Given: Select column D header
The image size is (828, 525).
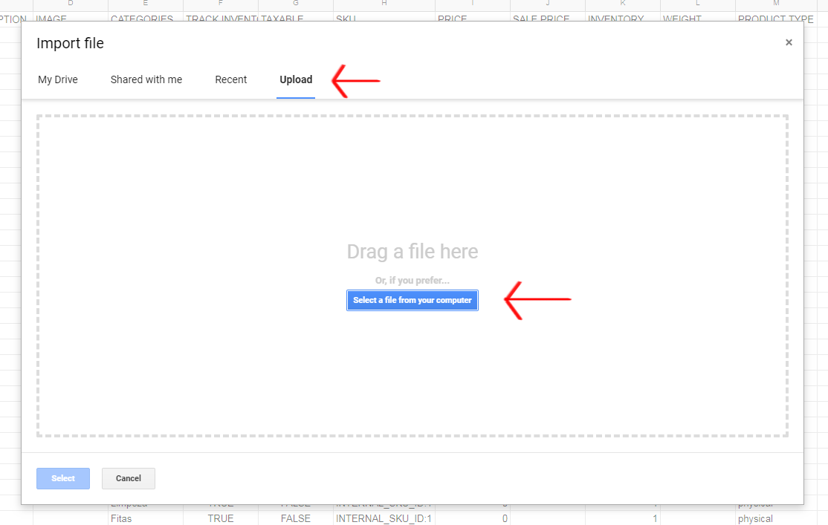Looking at the screenshot, I should 71,4.
